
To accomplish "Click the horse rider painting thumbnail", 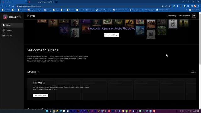I will click(x=129, y=23).
